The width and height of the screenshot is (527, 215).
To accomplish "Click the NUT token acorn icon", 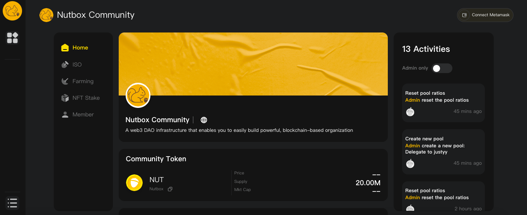I will [135, 183].
